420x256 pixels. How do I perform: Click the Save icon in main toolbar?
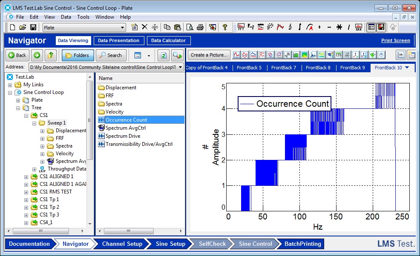coord(33,27)
